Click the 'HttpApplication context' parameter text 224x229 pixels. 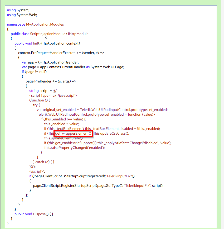(x=59, y=43)
